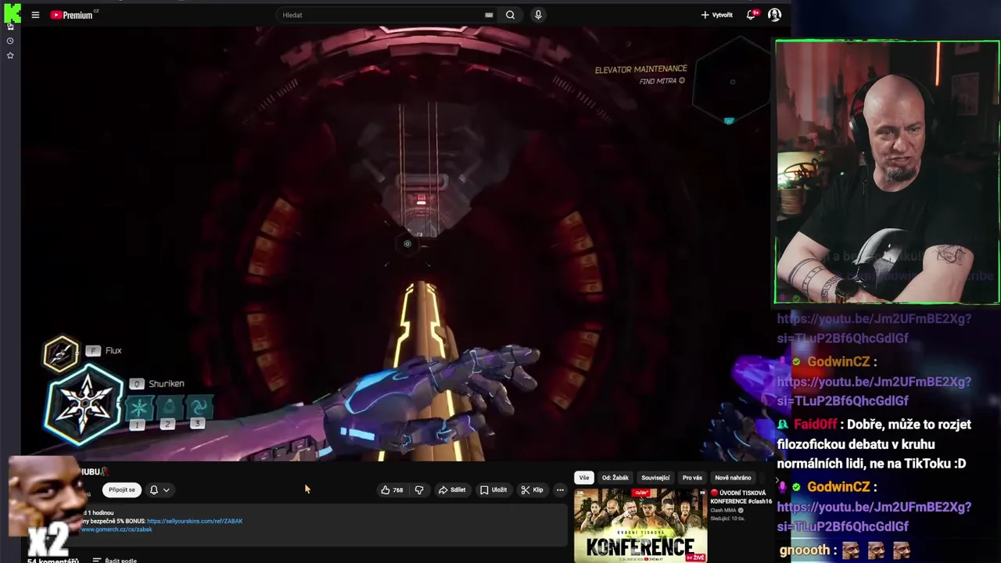This screenshot has width=1001, height=563.
Task: Open the ÚVODNÍ TISKOVÁ KONFERENCE video title
Action: tap(741, 497)
